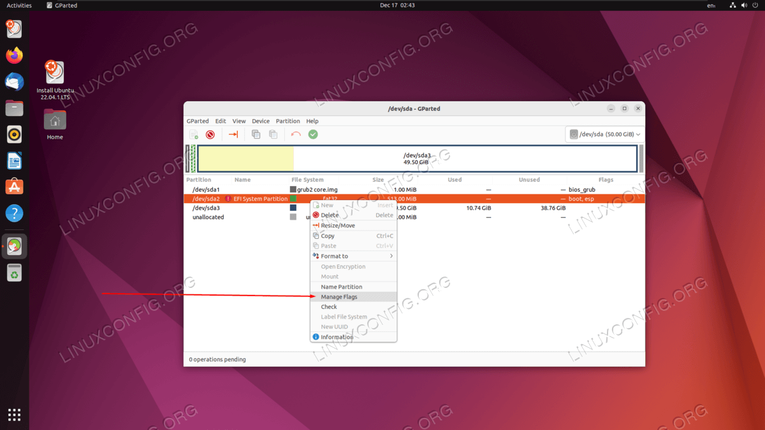Show Applications grid button
This screenshot has height=430, width=765.
pos(14,415)
